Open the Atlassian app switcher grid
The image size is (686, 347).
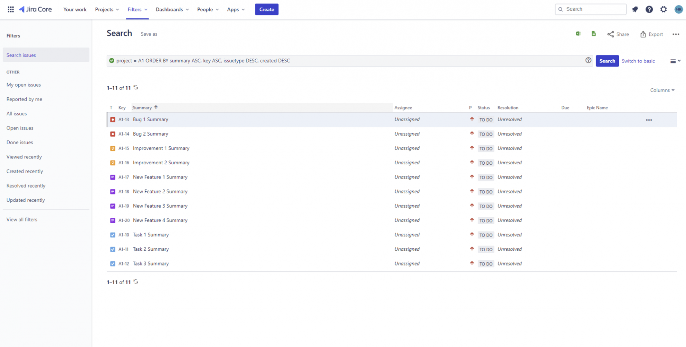pos(10,9)
